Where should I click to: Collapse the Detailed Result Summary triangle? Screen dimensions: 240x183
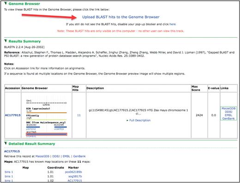click(6, 143)
